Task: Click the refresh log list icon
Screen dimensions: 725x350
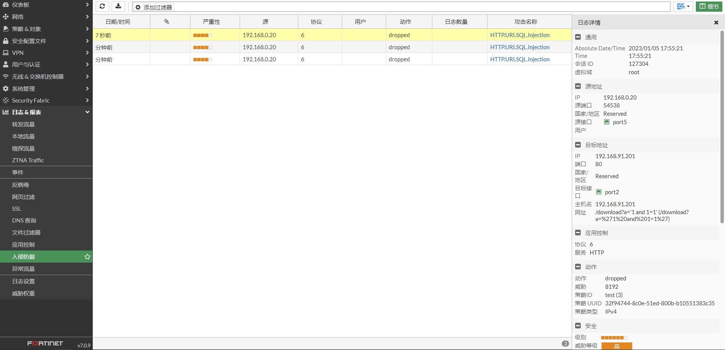Action: [x=102, y=6]
